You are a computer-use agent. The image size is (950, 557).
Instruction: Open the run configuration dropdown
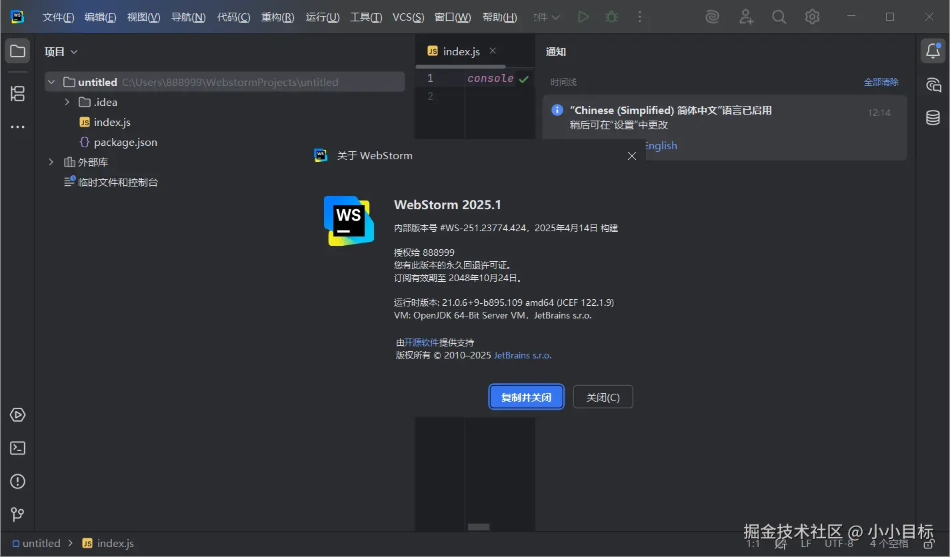[547, 17]
